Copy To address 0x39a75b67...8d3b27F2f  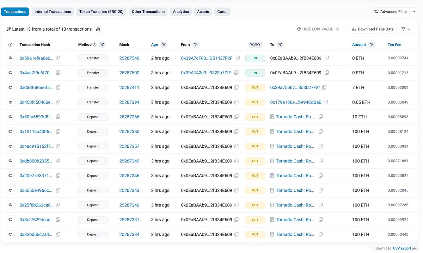click(x=324, y=87)
